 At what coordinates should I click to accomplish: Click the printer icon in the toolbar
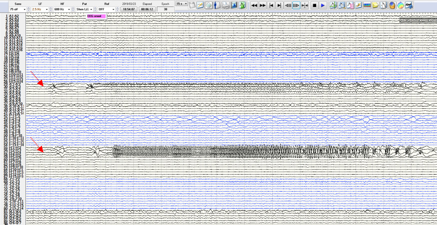225,5
